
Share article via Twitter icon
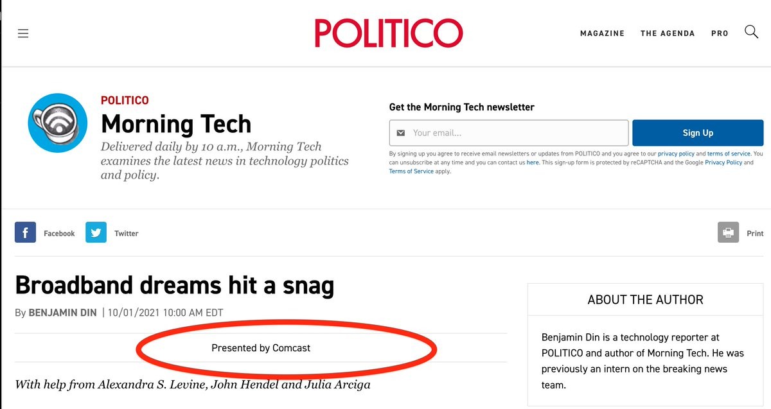coord(96,233)
